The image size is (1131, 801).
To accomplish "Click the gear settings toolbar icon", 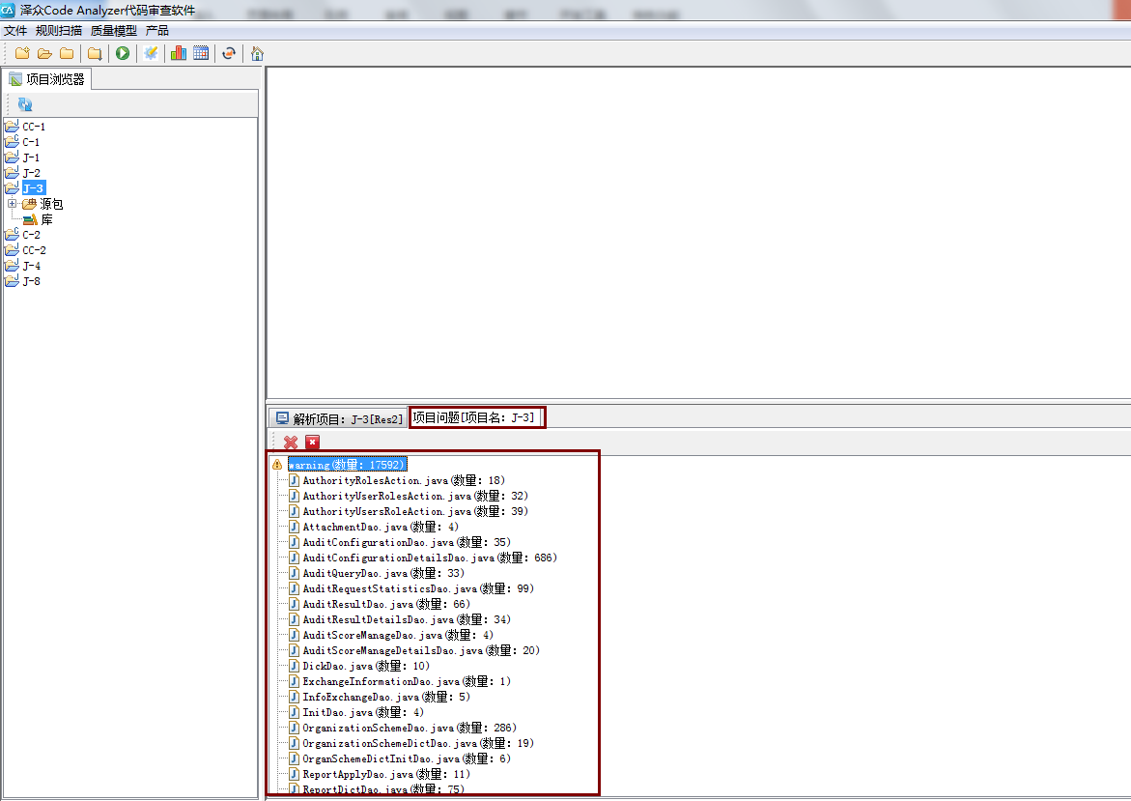I will click(x=151, y=53).
